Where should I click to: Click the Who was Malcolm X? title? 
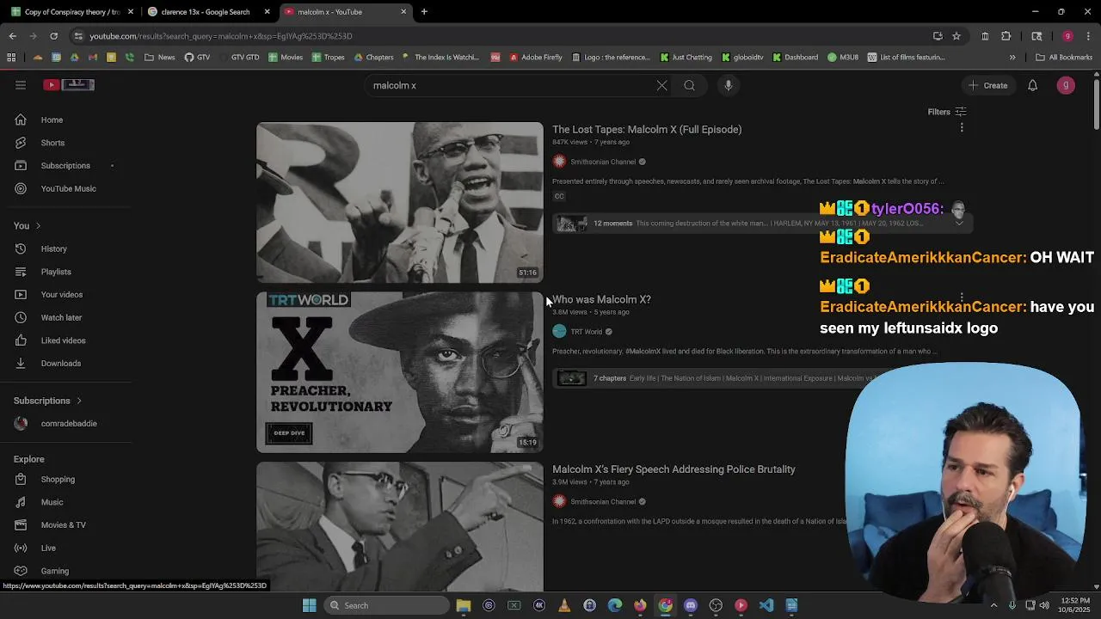click(x=601, y=300)
